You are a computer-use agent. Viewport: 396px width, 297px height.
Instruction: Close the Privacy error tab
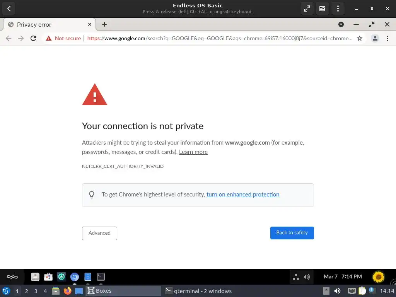click(x=90, y=24)
